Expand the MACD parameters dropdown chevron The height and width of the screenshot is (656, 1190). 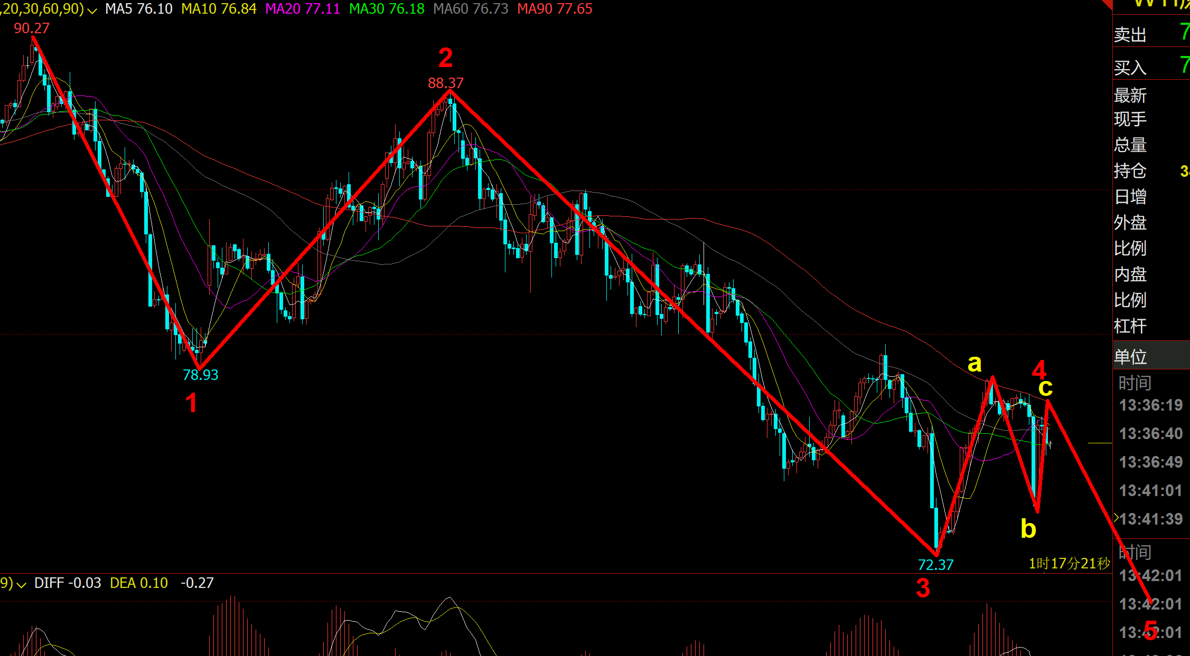click(x=21, y=585)
